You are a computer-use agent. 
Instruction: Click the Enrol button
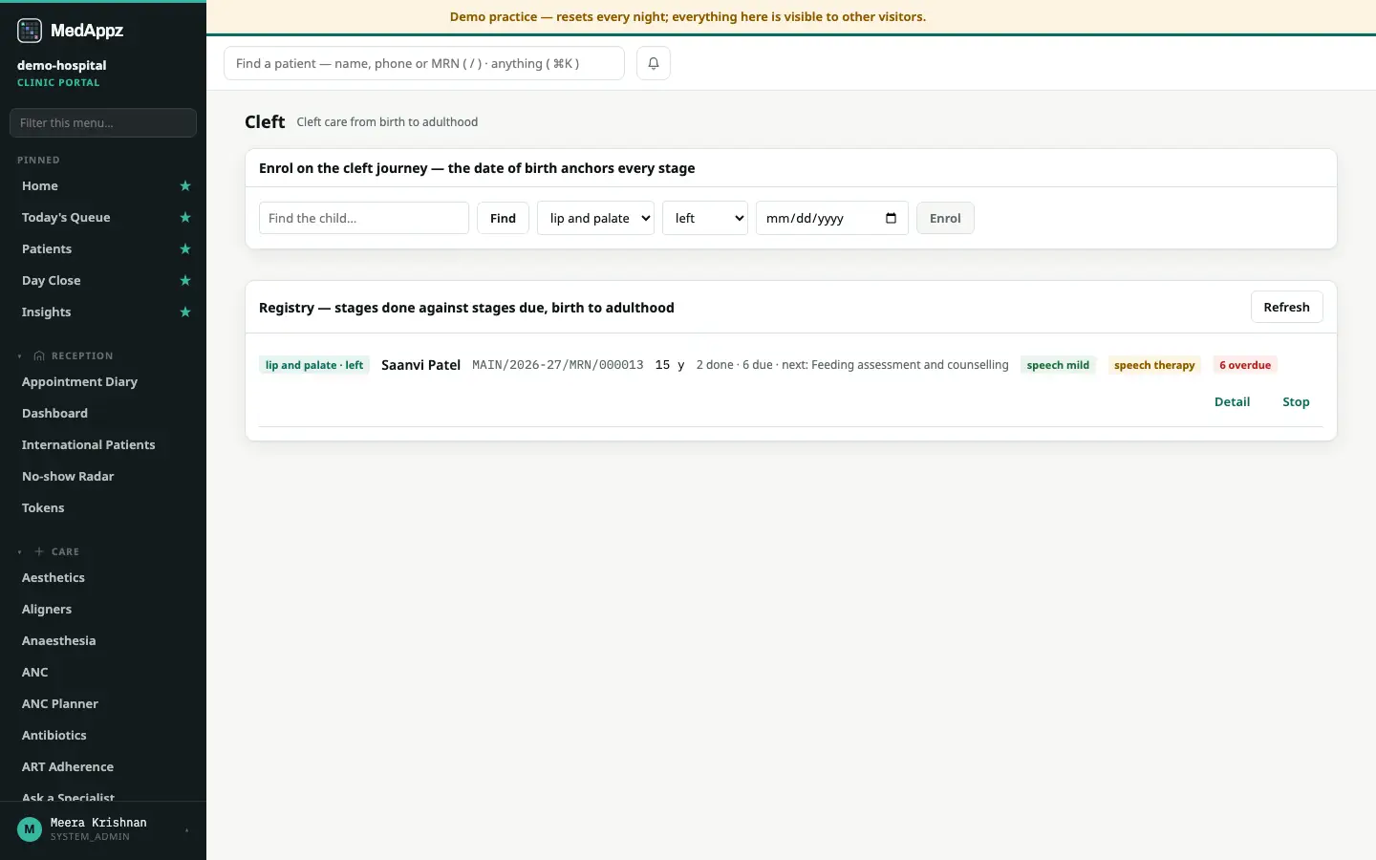945,218
